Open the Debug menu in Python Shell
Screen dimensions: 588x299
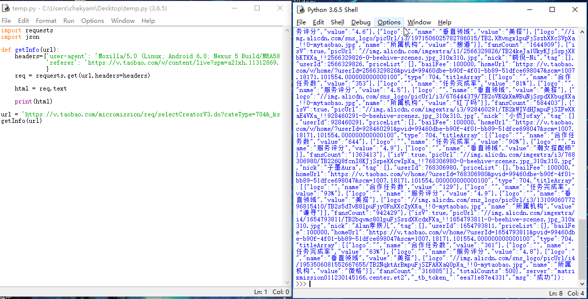pyautogui.click(x=361, y=22)
